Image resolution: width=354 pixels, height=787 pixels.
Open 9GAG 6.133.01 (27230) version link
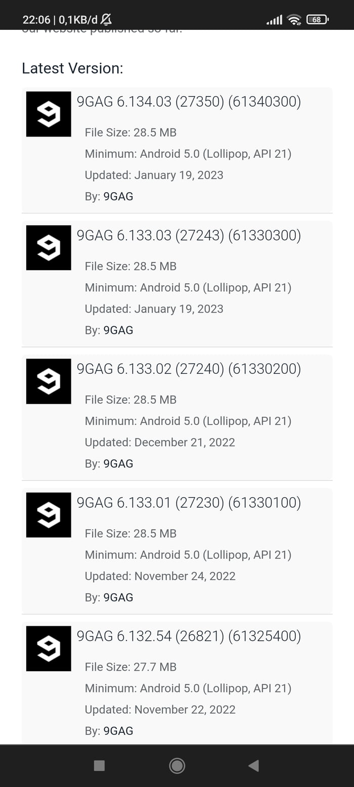pyautogui.click(x=189, y=503)
